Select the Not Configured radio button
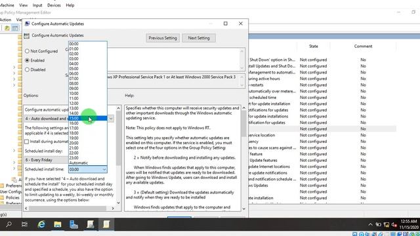Viewport: 420px width, 236px height. (27, 51)
